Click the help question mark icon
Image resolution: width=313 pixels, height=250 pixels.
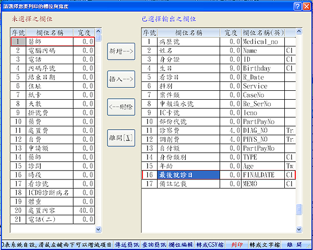click(297, 6)
